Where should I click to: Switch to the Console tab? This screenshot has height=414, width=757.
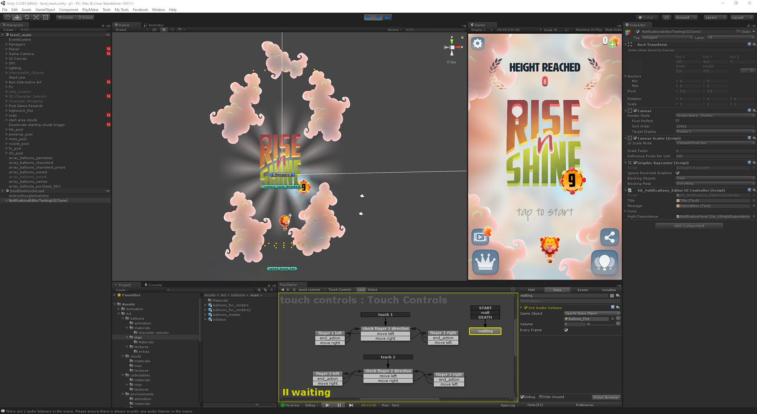pyautogui.click(x=153, y=285)
